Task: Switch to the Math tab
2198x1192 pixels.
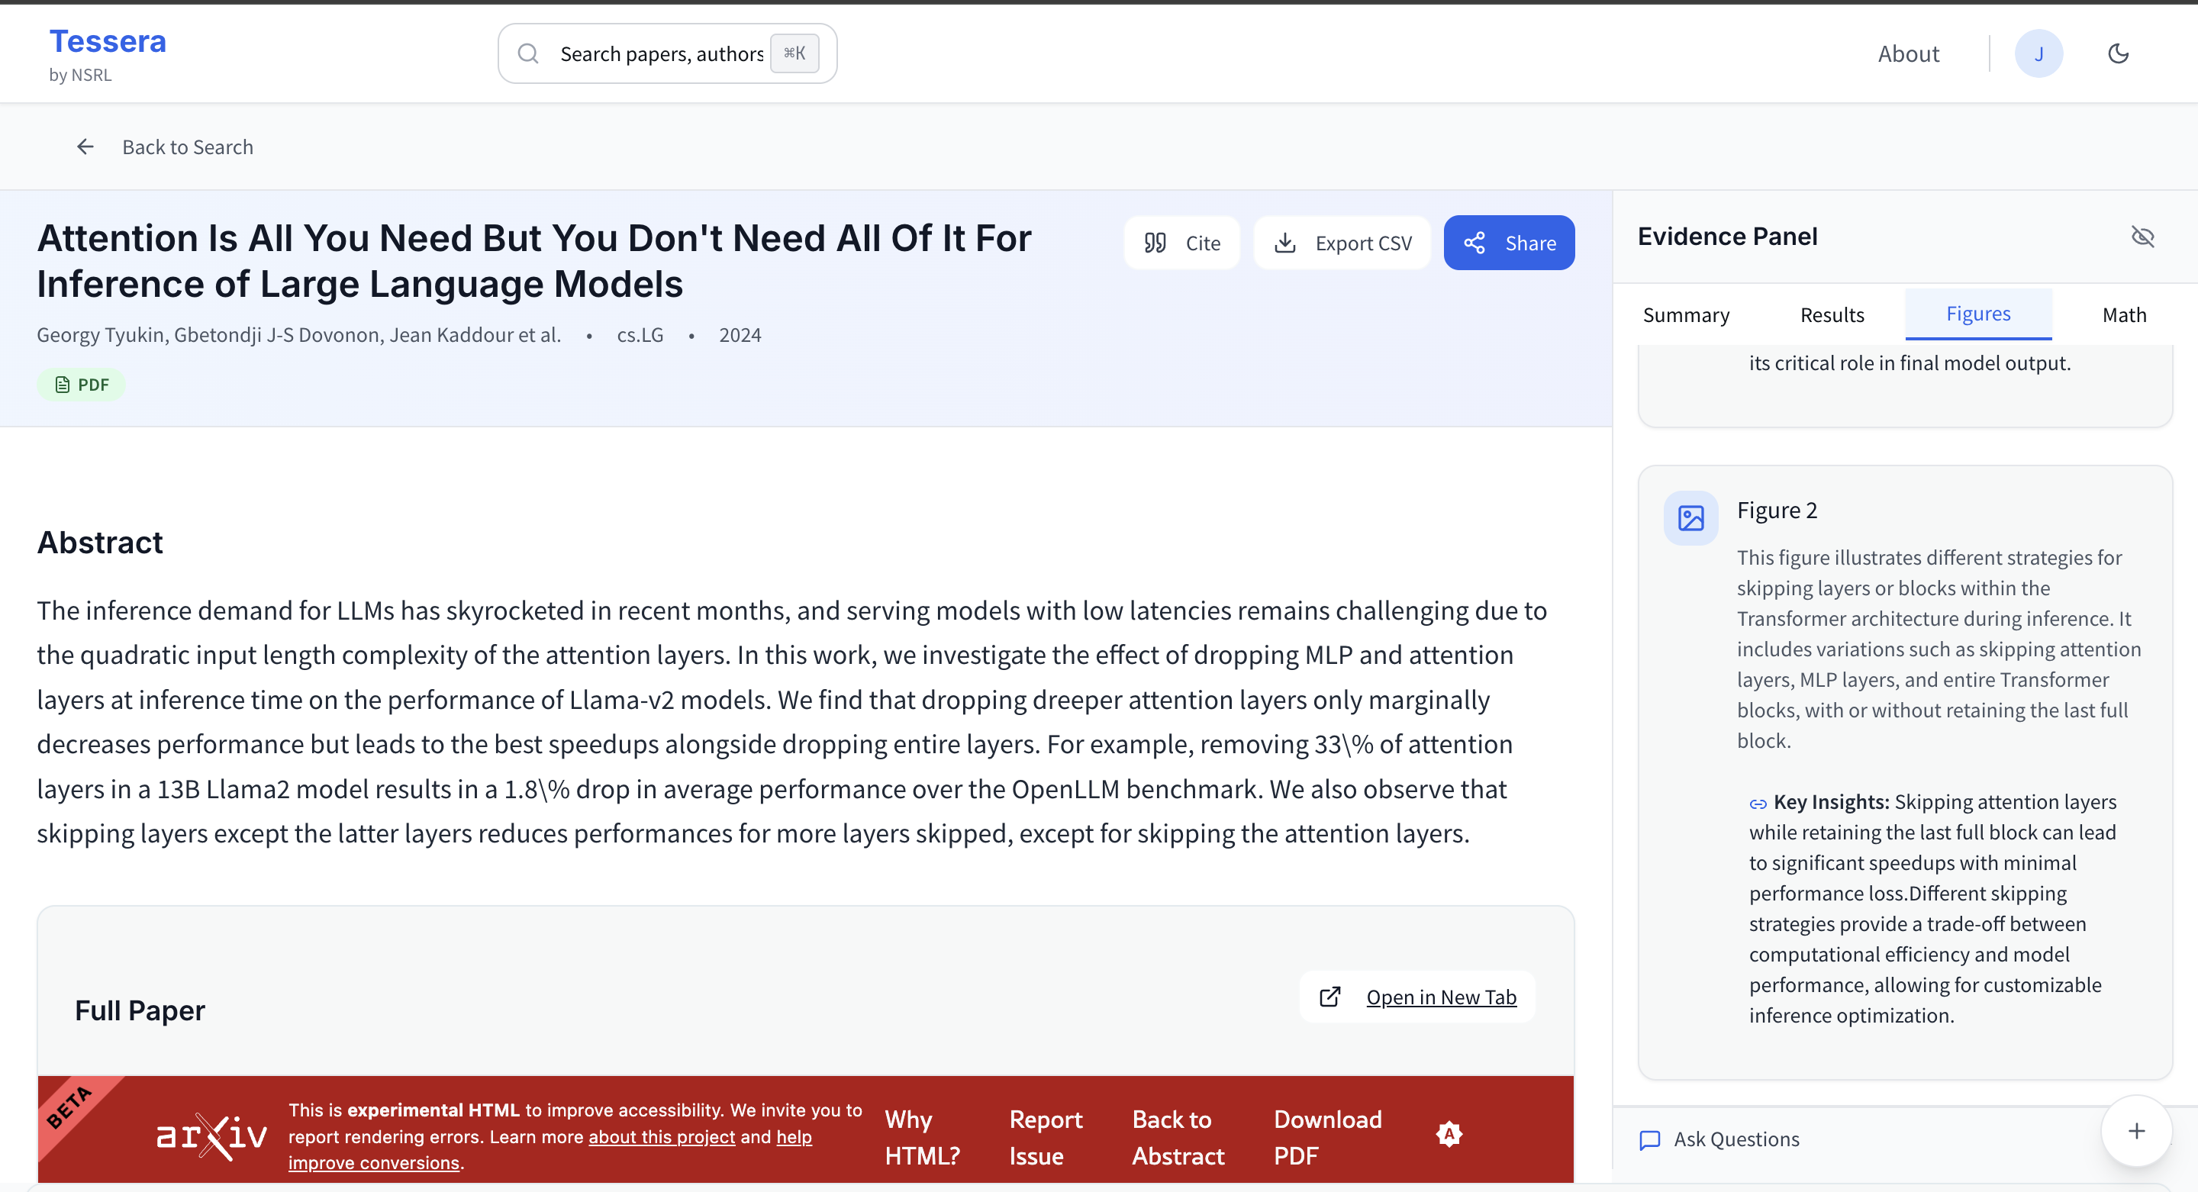Action: [x=2124, y=315]
